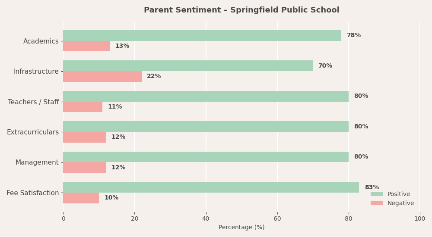432x237 pixels.
Task: Select the Teachers / Staff positive bar
Action: click(x=206, y=96)
